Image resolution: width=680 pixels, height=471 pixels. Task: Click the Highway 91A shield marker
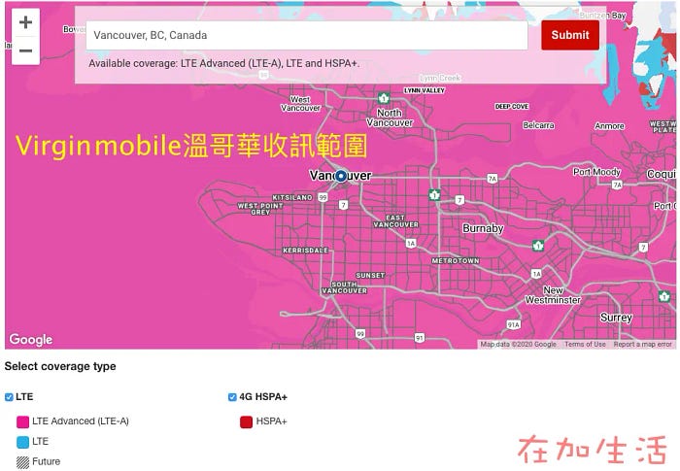tap(514, 324)
